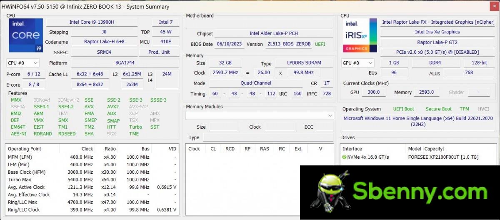
Task: Click the SSPEC value SRMJ4
Action: click(x=104, y=52)
